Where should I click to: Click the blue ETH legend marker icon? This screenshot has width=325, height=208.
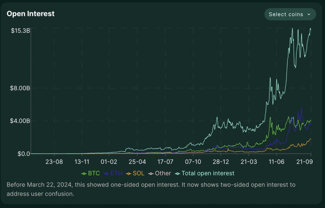click(x=107, y=174)
